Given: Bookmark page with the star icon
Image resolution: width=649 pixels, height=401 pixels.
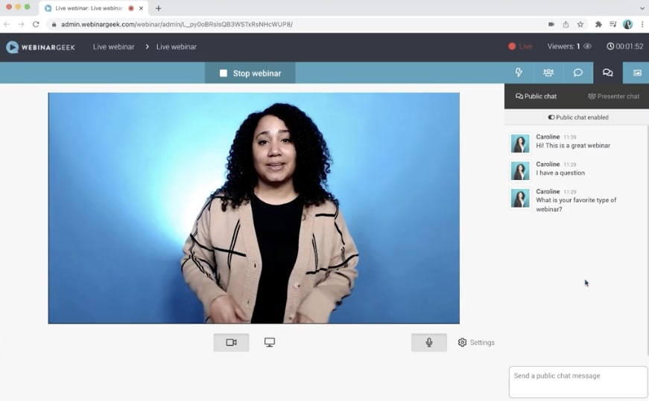Looking at the screenshot, I should (580, 24).
